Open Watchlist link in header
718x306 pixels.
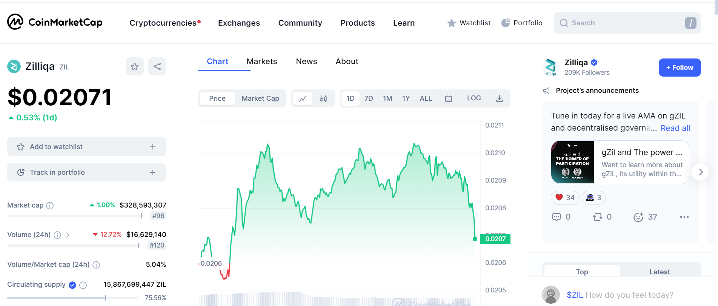point(475,23)
